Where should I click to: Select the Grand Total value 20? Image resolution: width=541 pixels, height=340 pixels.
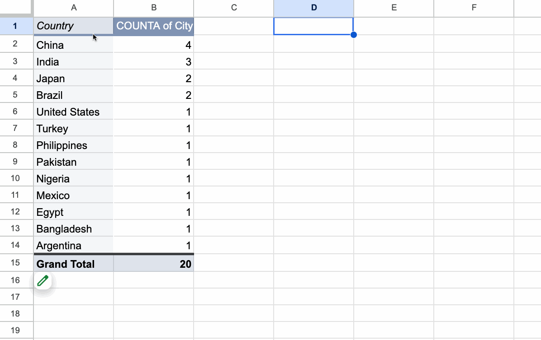tap(154, 264)
